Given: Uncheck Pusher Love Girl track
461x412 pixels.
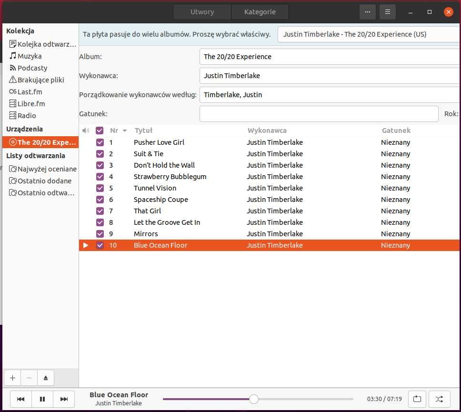Looking at the screenshot, I should (100, 142).
